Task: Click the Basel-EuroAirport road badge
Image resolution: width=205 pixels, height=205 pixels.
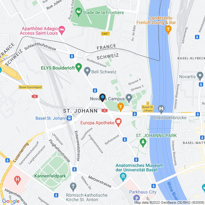Action: click(30, 87)
